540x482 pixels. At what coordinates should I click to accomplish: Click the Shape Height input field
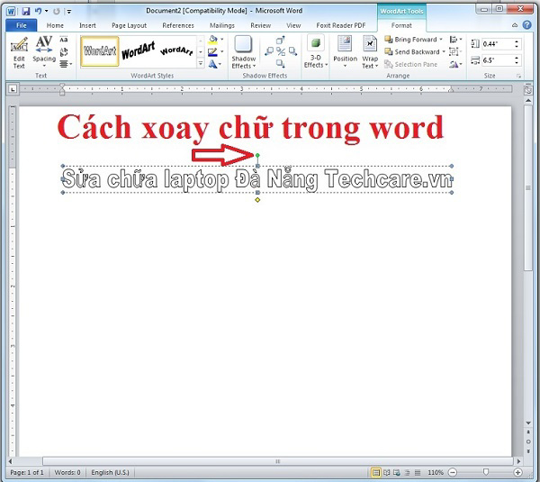(x=498, y=44)
